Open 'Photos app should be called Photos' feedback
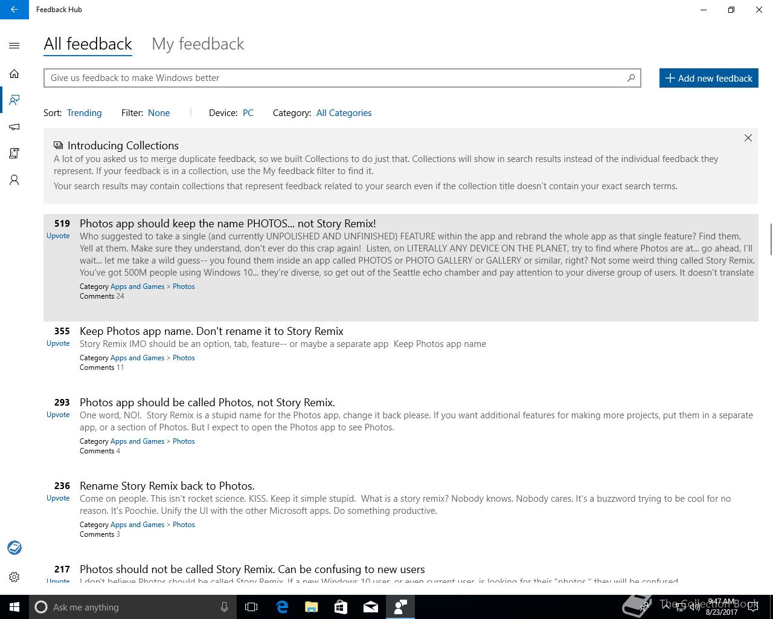The image size is (773, 619). (207, 403)
